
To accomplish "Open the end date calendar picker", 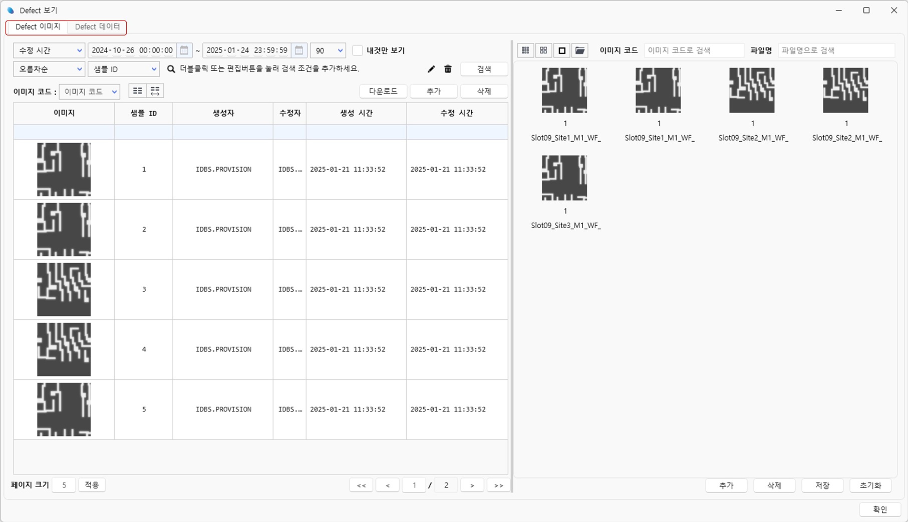I will (x=299, y=51).
